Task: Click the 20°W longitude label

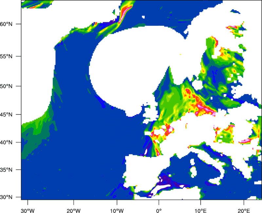Action: coord(74,211)
